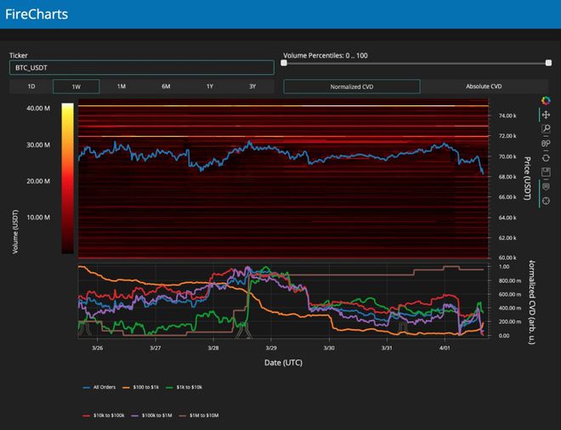Select the Pan tool

546,115
